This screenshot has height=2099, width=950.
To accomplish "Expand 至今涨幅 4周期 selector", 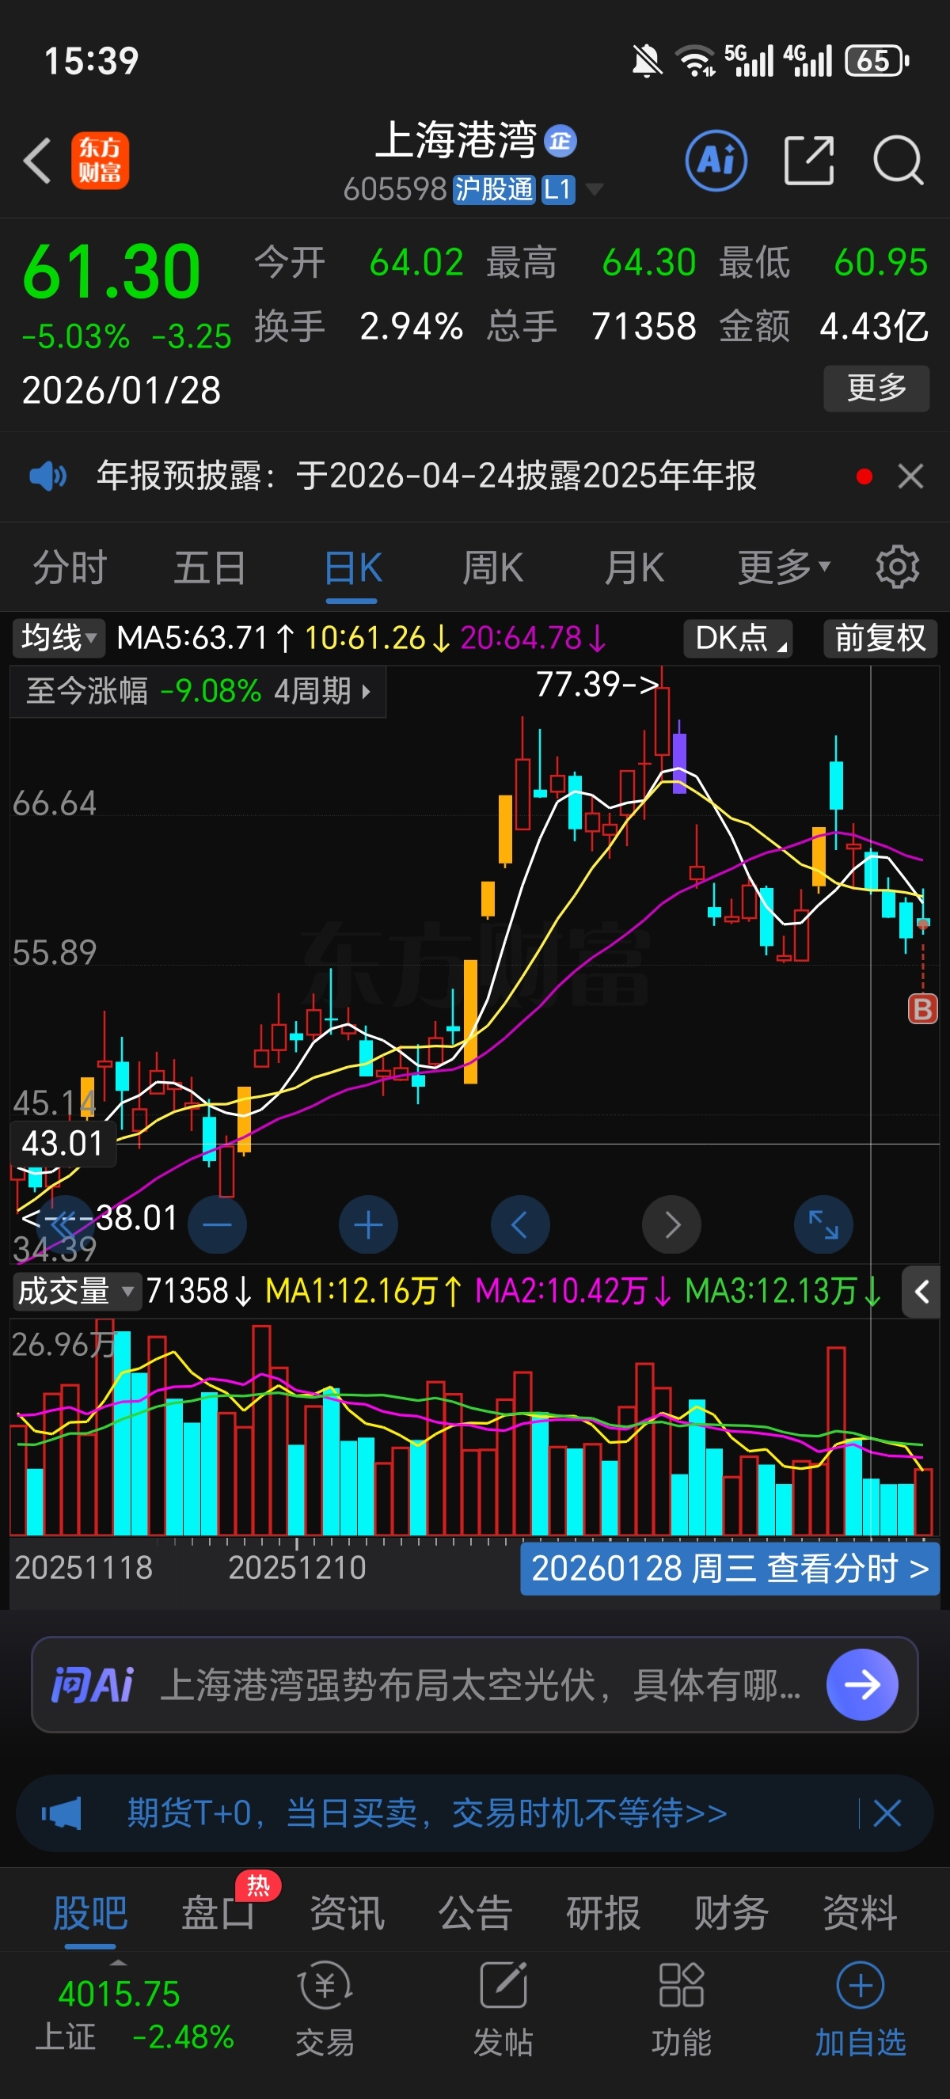I will 198,691.
